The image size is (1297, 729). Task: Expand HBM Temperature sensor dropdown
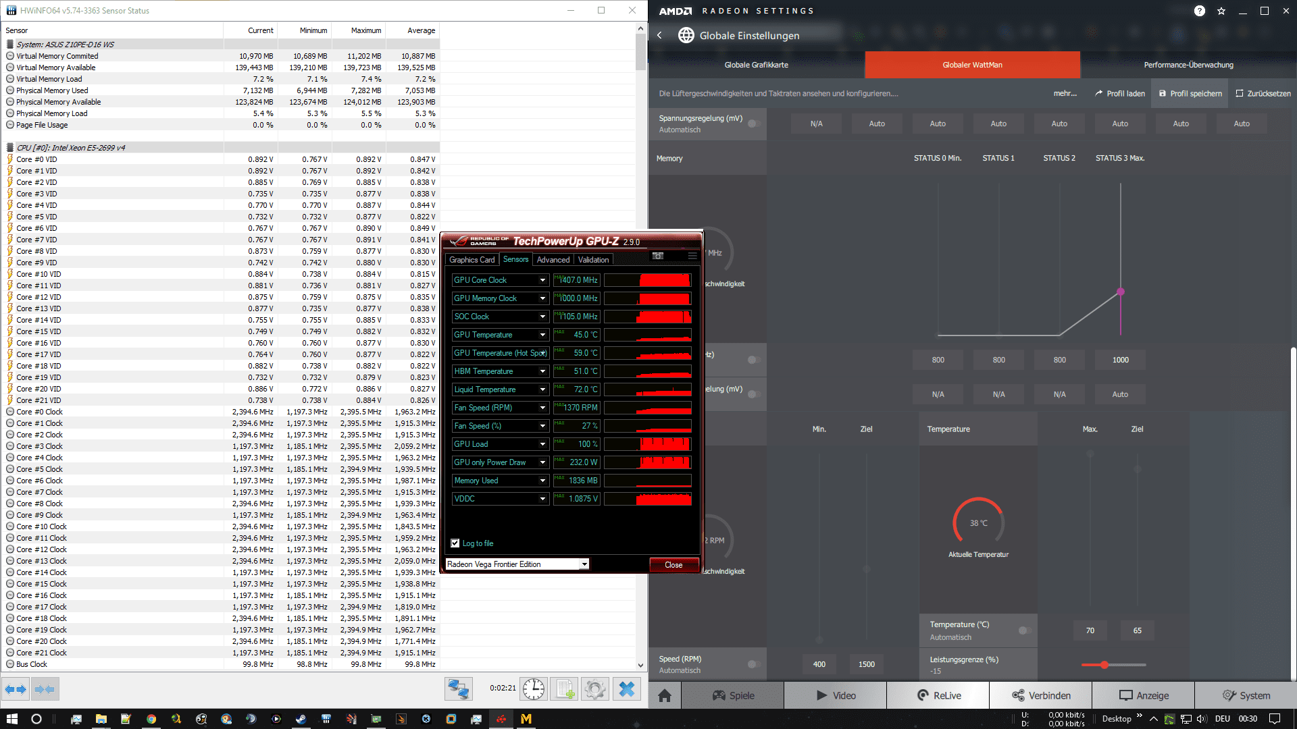point(542,371)
